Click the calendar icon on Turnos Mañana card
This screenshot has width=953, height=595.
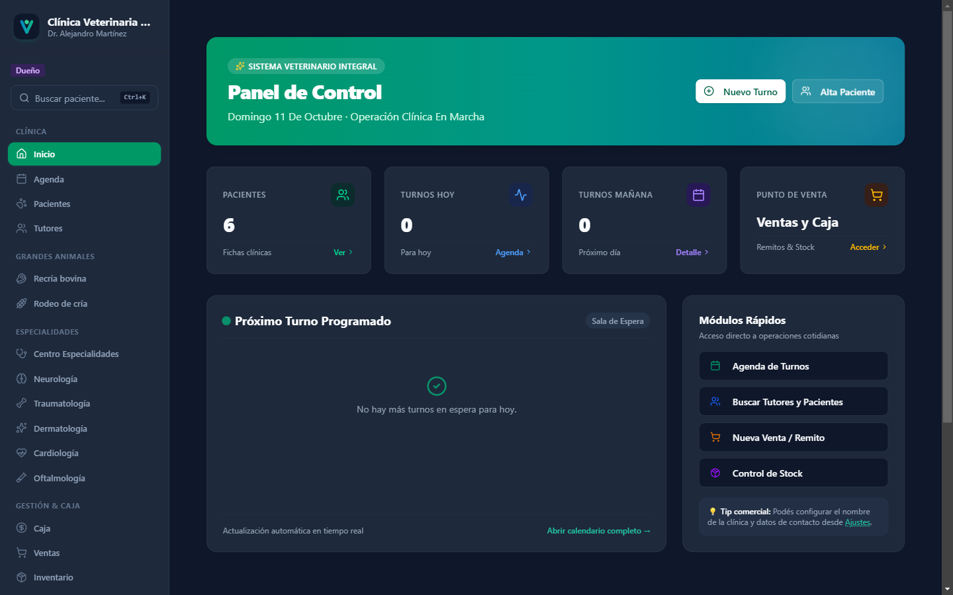pyautogui.click(x=698, y=195)
